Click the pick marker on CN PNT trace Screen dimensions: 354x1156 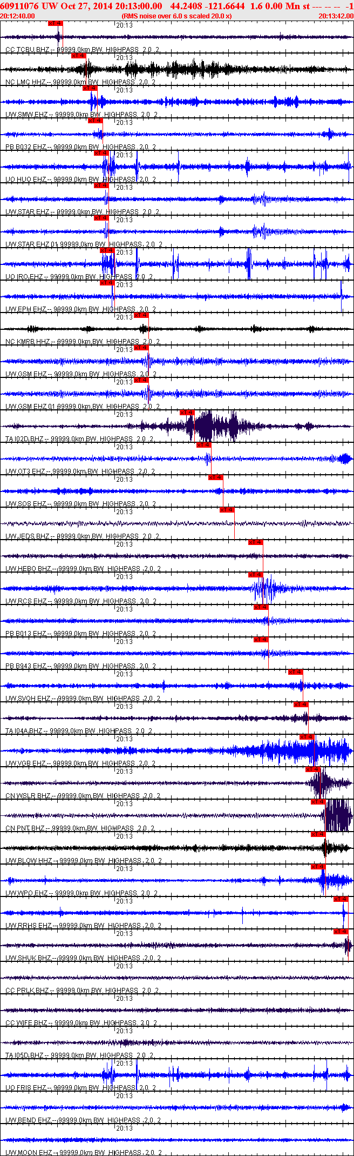318,802
